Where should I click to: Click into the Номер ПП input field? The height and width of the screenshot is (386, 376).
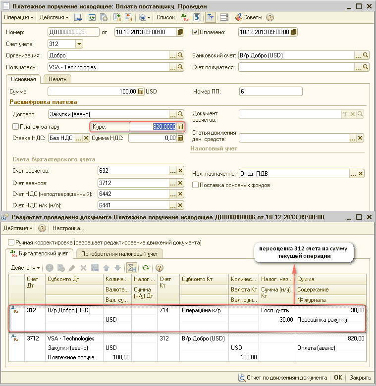270,92
